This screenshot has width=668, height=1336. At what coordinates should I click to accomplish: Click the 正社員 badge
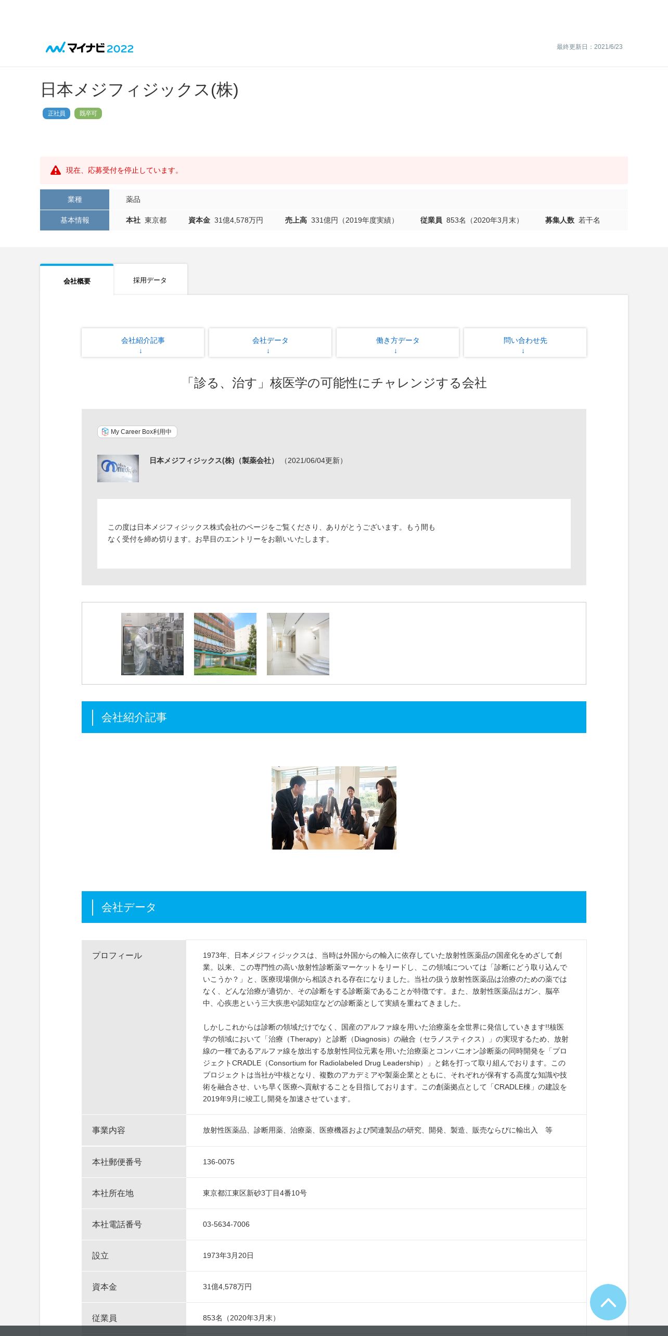tap(56, 113)
